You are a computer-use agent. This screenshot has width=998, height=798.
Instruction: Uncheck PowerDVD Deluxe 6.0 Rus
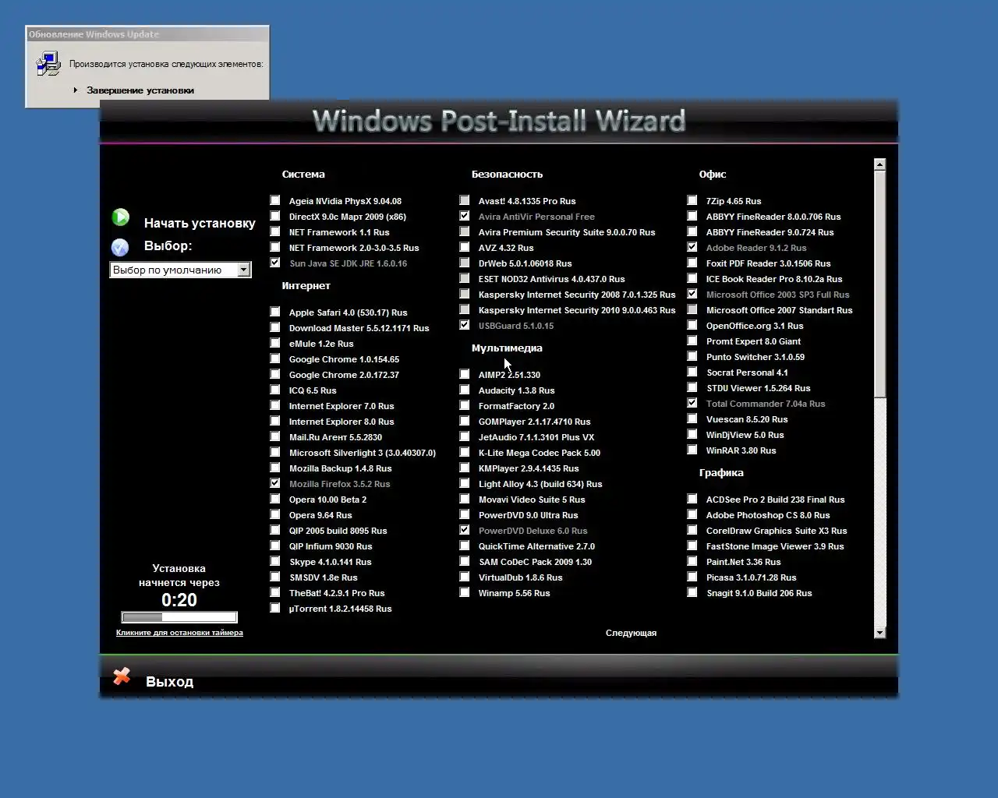pos(465,530)
